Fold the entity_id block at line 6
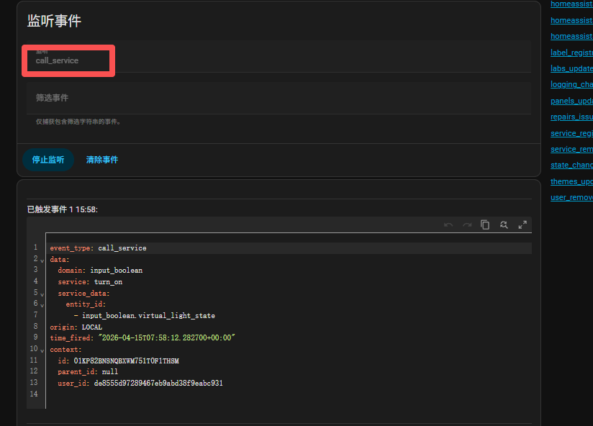The height and width of the screenshot is (426, 593). tap(42, 305)
